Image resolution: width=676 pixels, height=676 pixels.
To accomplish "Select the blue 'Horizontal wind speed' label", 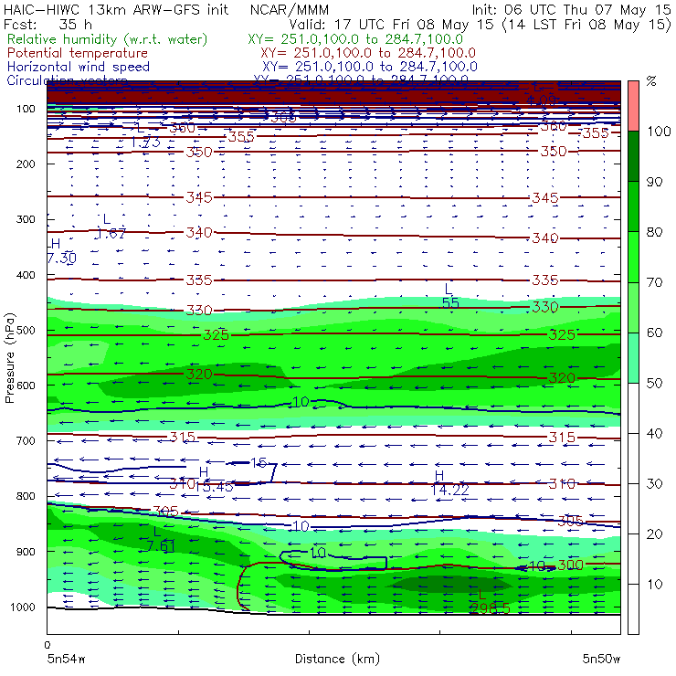I will tap(79, 67).
